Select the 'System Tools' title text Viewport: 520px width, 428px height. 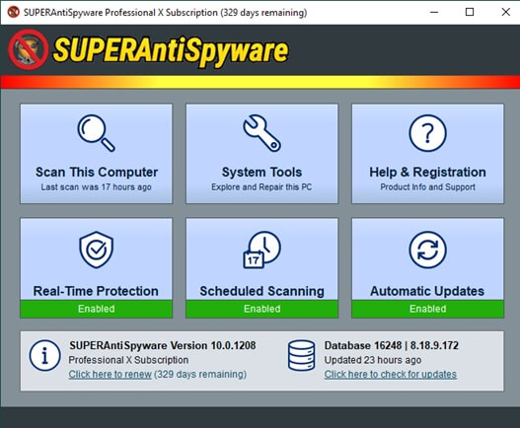(262, 172)
